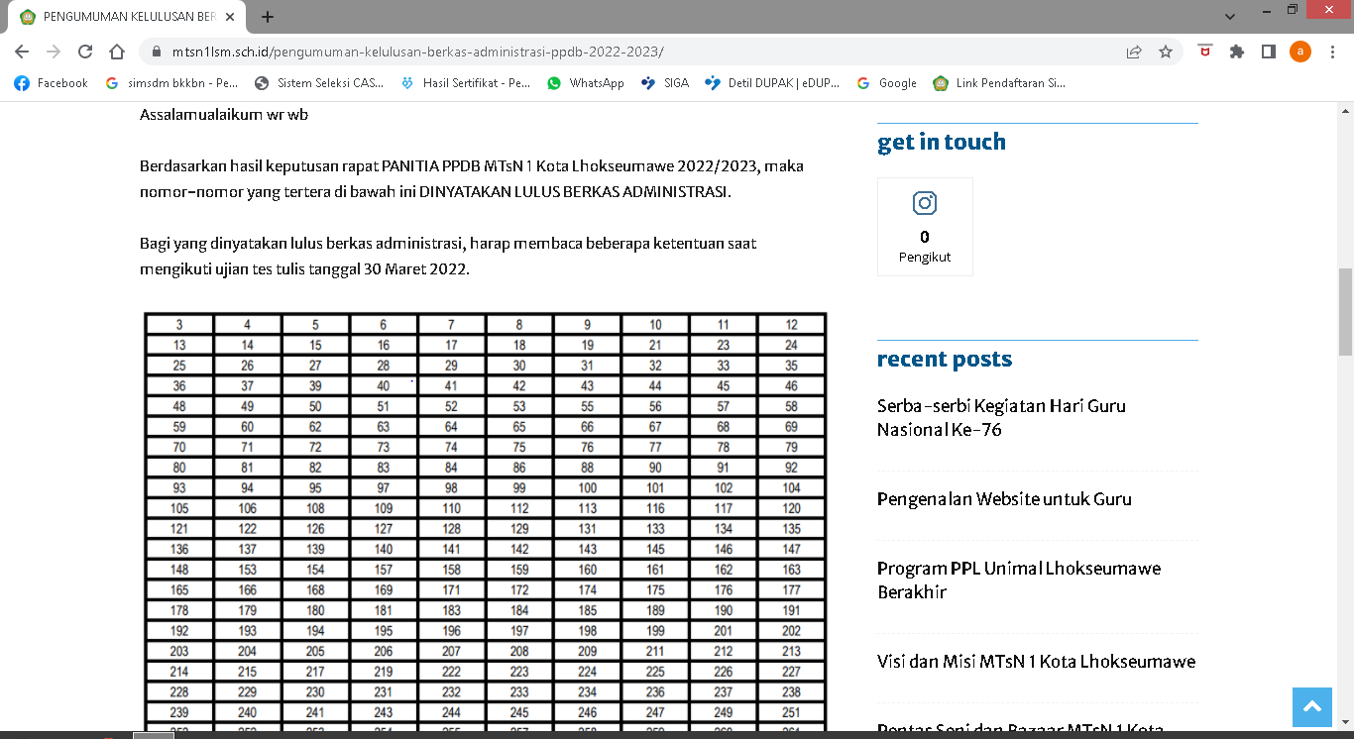Open Visi dan Misi MTsN 1 post
1354x739 pixels.
pyautogui.click(x=1036, y=662)
